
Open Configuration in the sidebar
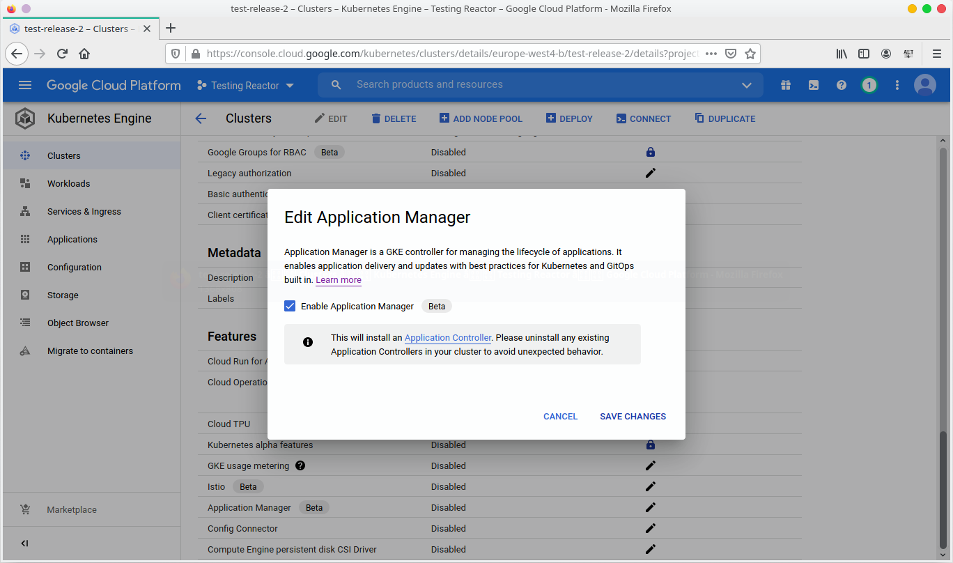point(91,267)
